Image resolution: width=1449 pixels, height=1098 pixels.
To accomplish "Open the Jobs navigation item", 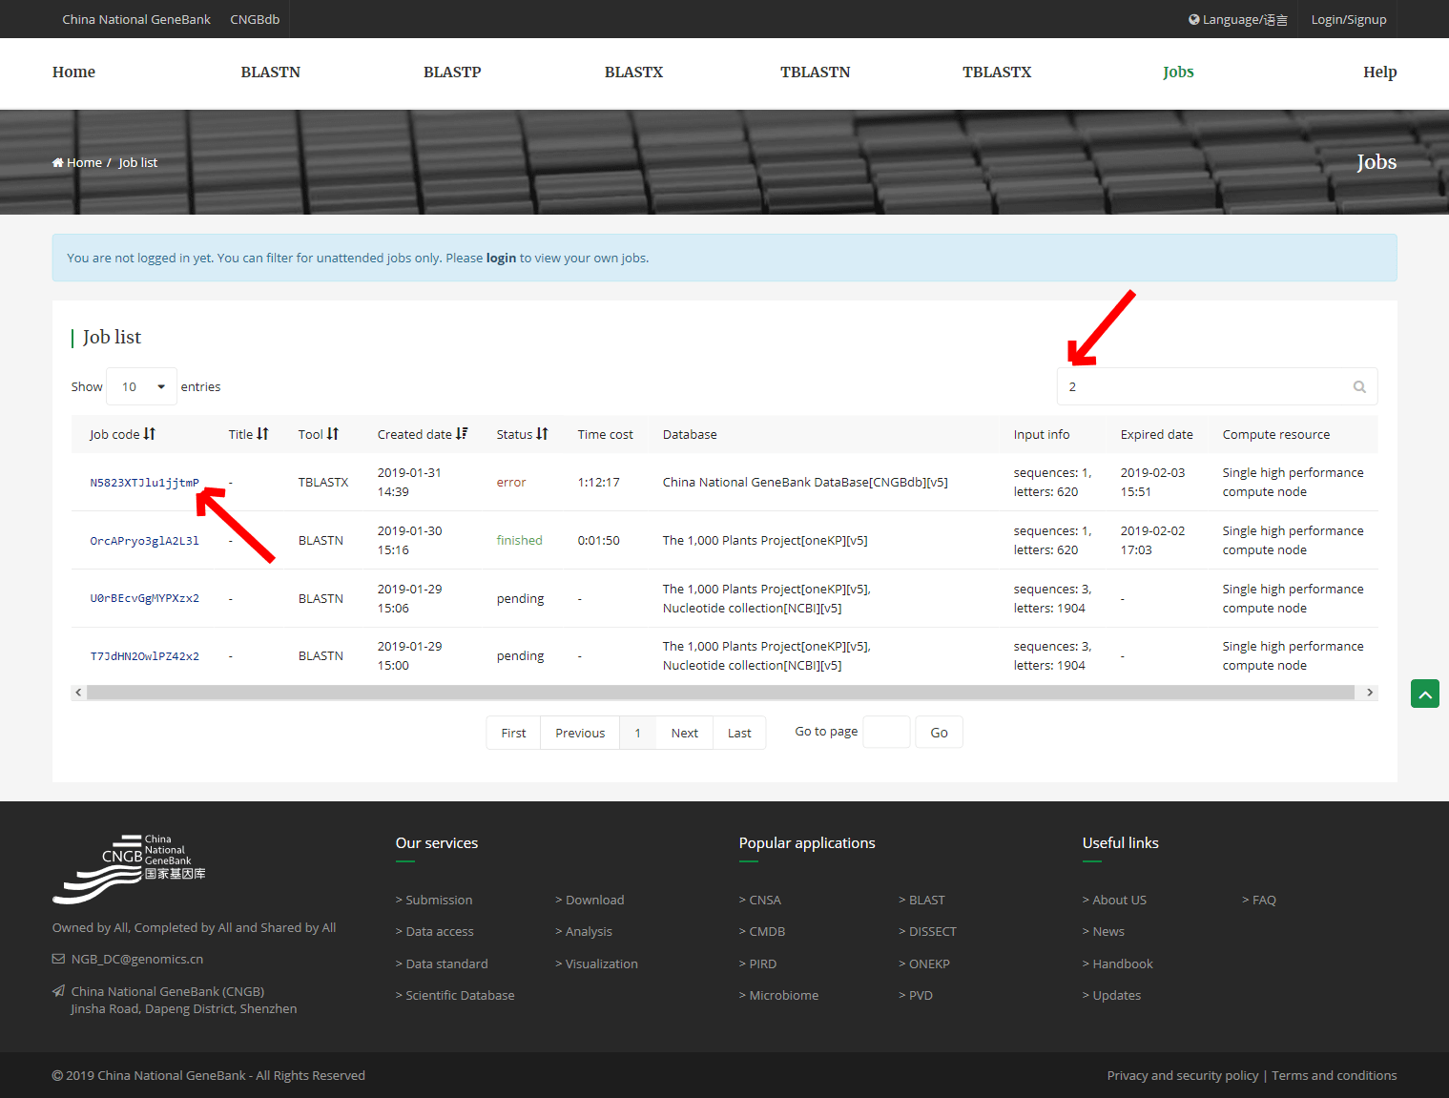I will tap(1178, 73).
